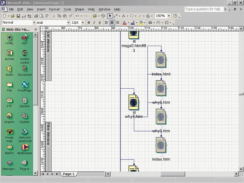The width and height of the screenshot is (244, 183).
Task: Collapse the why4.htm node
Action: click(134, 112)
